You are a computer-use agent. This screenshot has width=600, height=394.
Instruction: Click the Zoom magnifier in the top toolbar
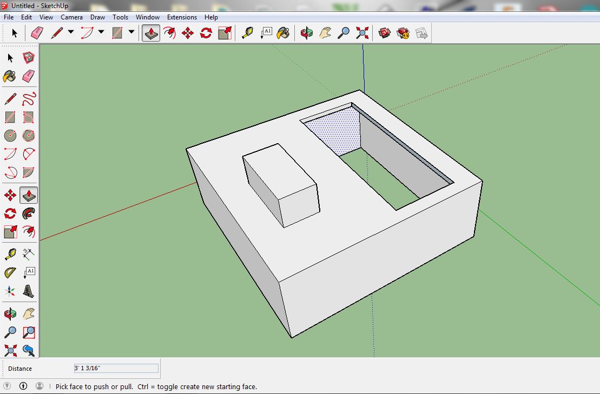(x=343, y=33)
